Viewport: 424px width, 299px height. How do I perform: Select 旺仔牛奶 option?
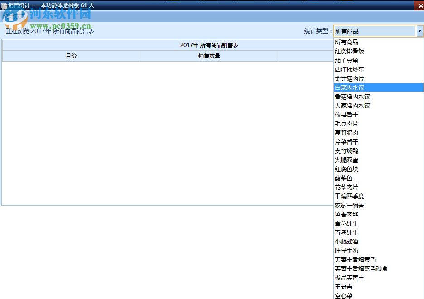click(379, 251)
